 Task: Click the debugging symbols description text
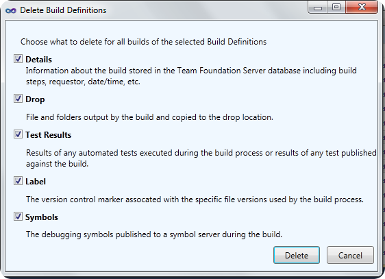point(154,234)
